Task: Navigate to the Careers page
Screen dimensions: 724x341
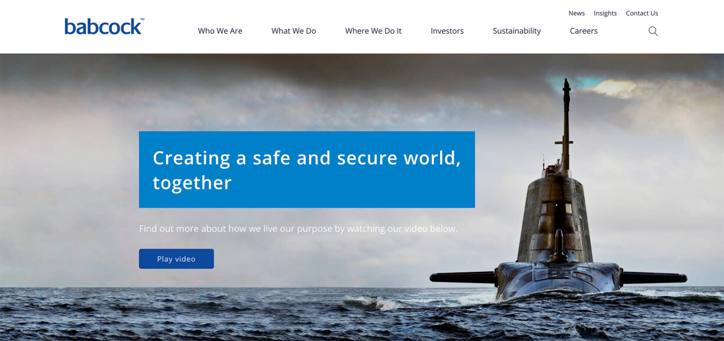Action: pos(584,31)
